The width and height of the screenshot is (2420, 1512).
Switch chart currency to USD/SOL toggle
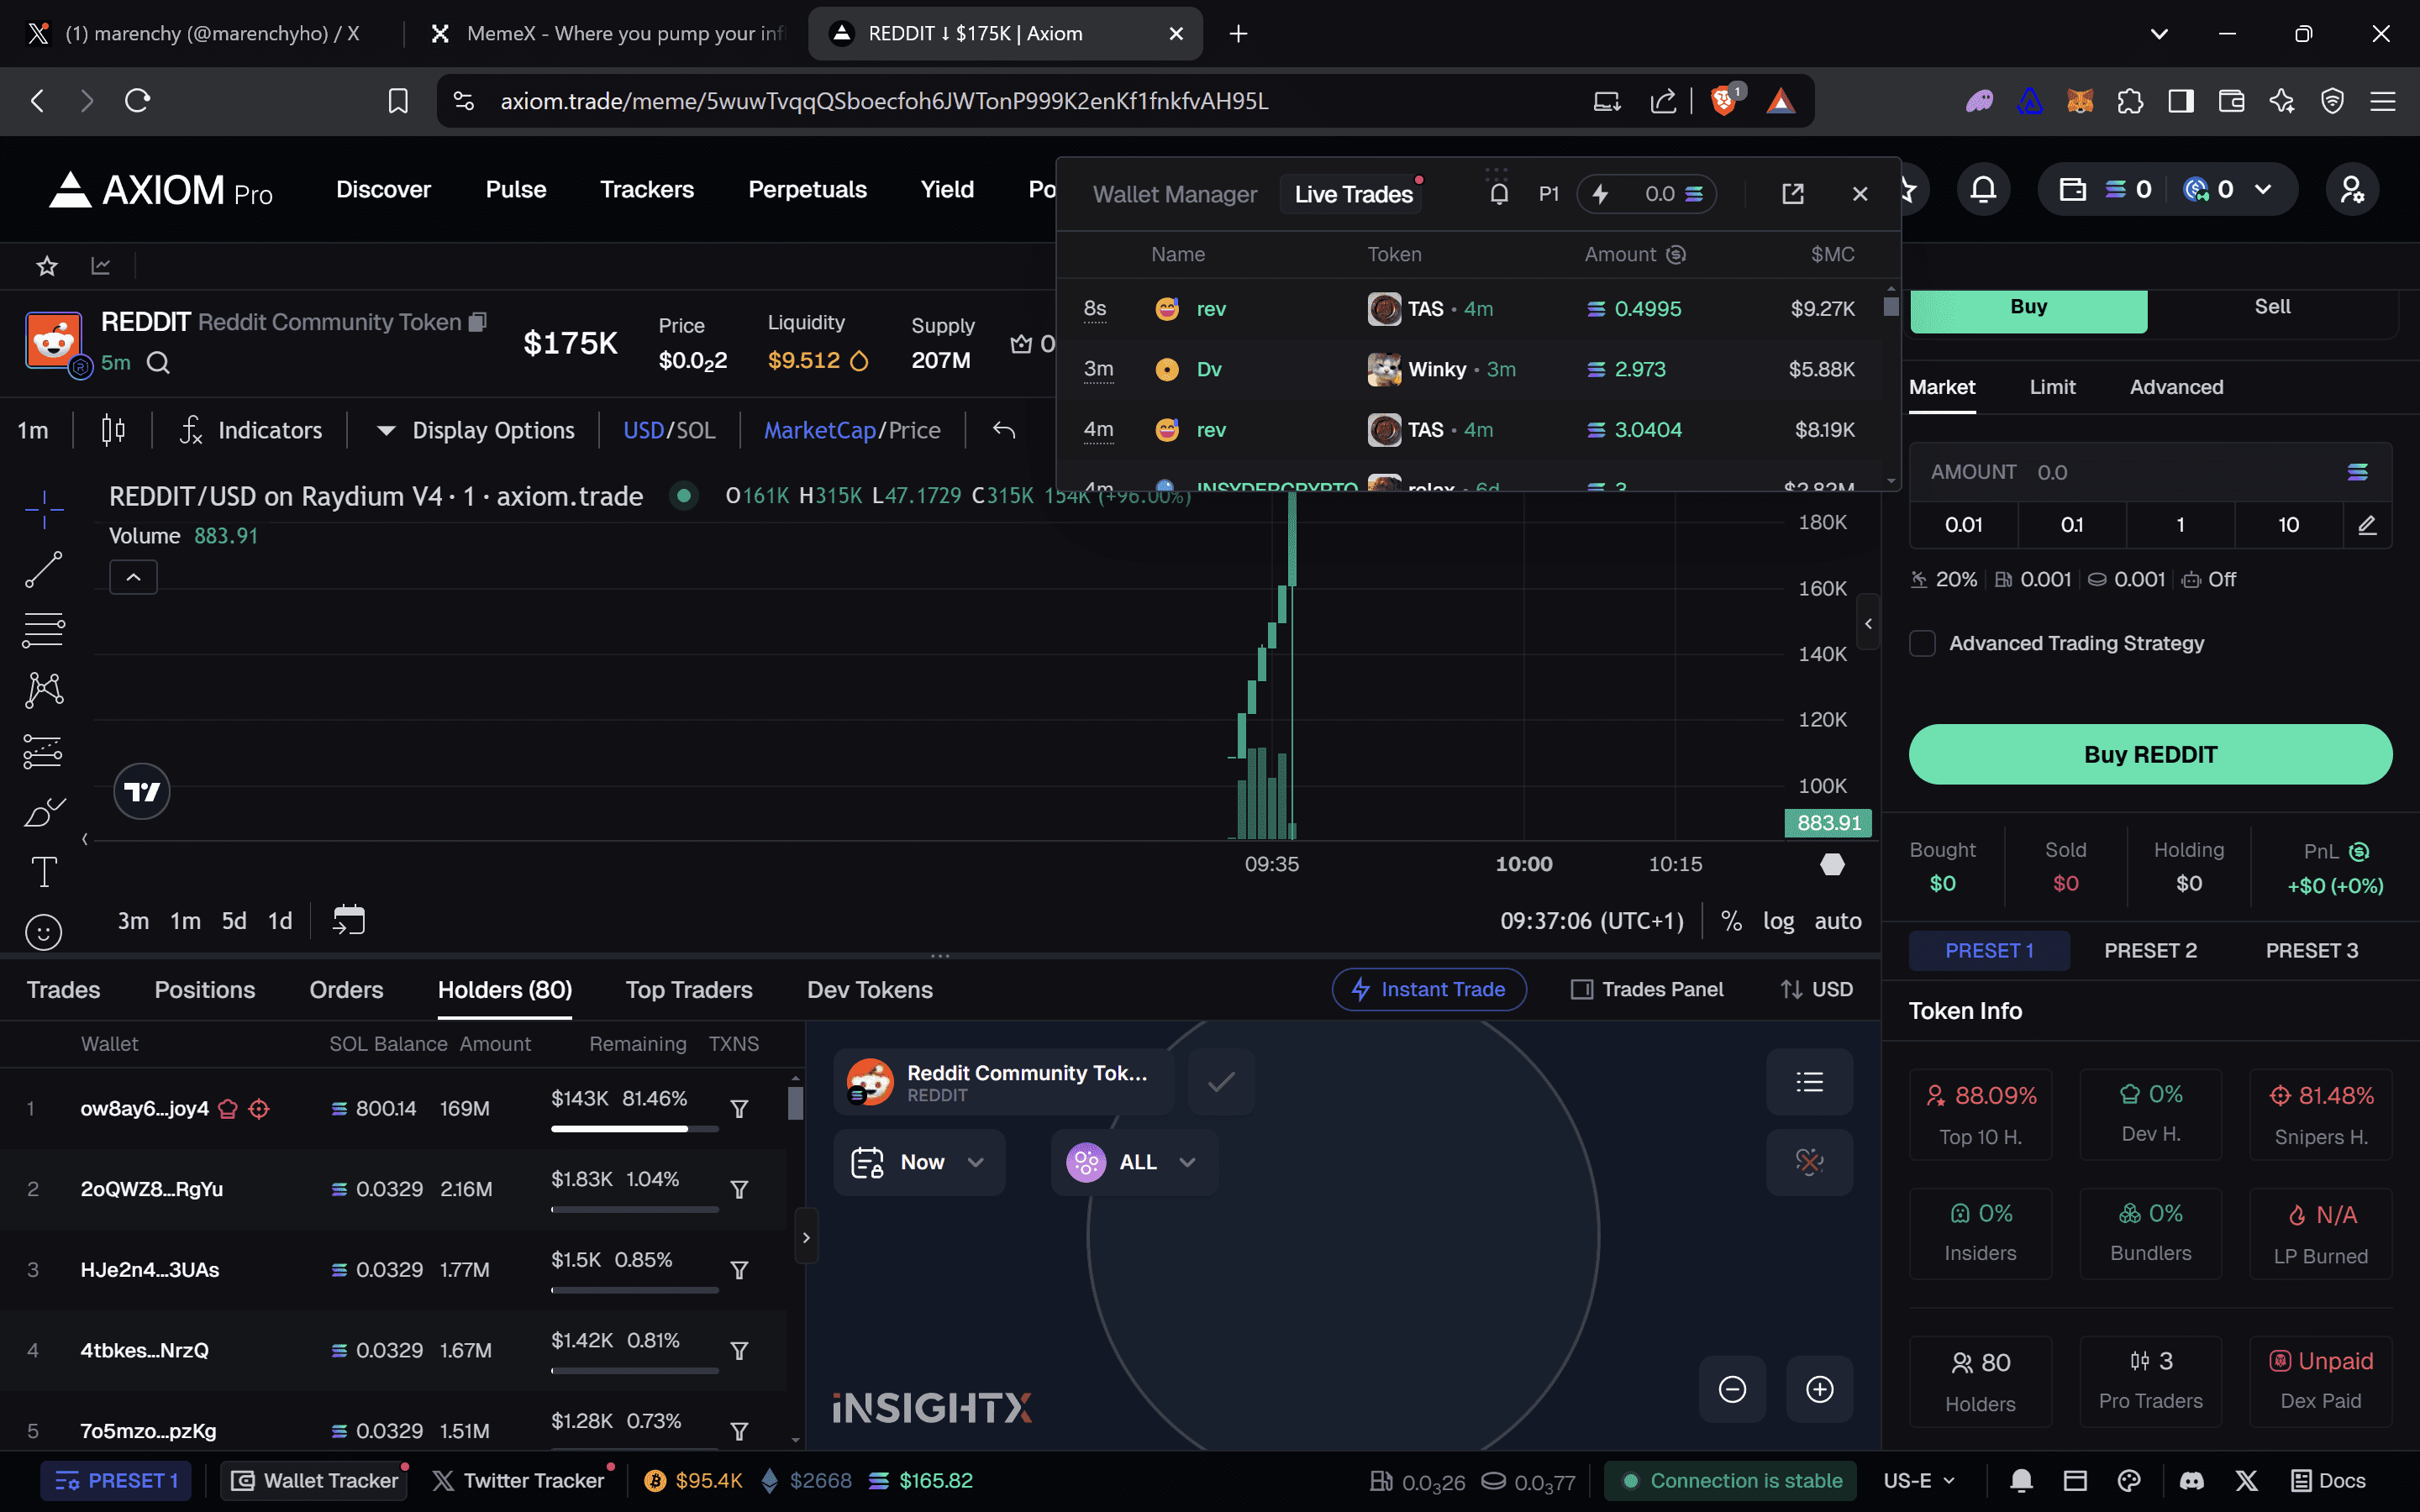pos(669,431)
